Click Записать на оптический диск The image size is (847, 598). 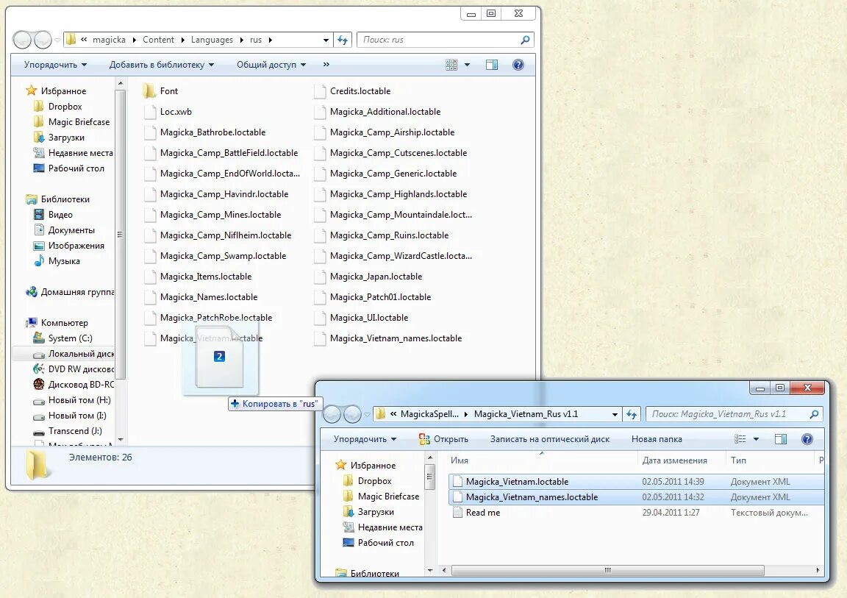pyautogui.click(x=549, y=439)
